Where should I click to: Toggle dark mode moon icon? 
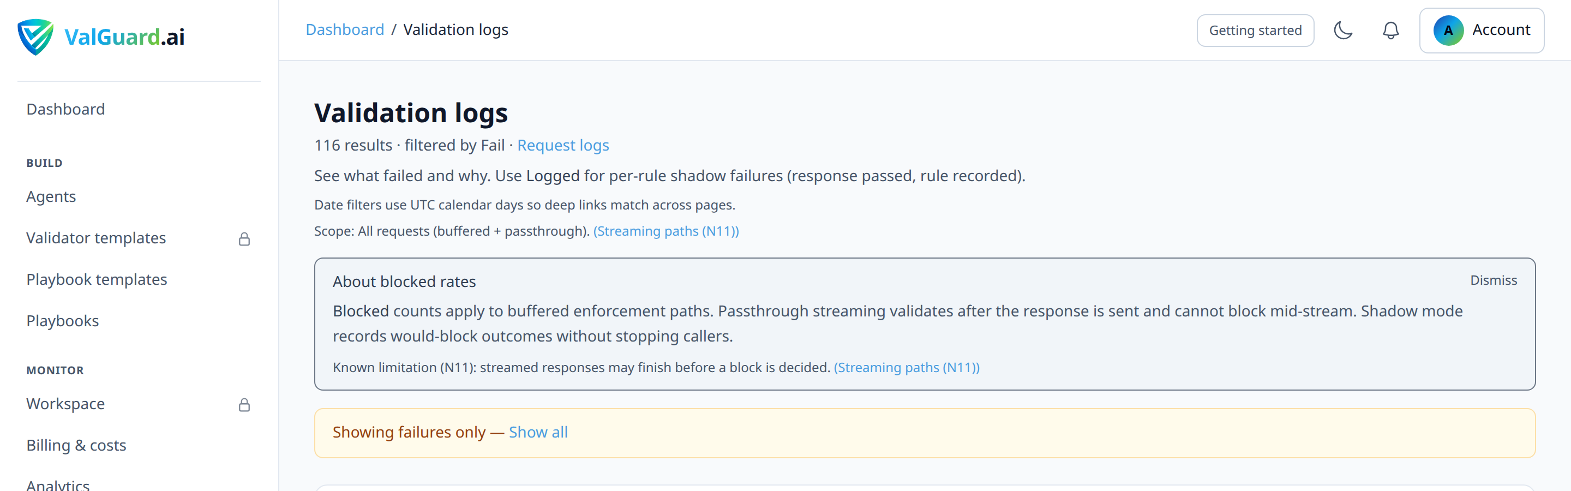pyautogui.click(x=1343, y=30)
